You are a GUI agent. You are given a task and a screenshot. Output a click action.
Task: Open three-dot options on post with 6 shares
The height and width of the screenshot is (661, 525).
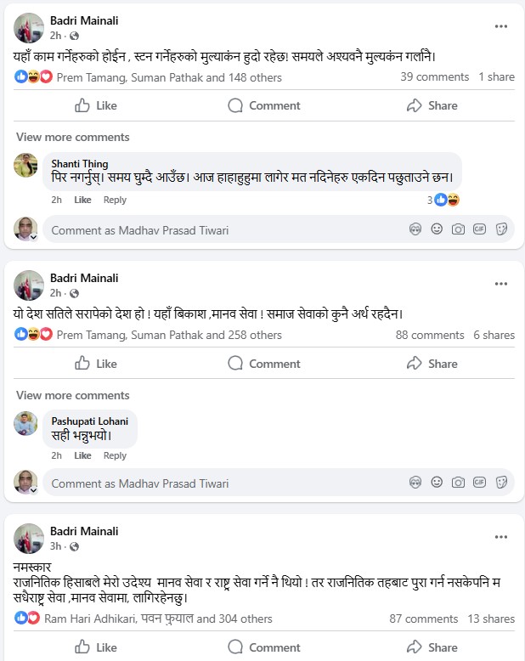tap(500, 284)
